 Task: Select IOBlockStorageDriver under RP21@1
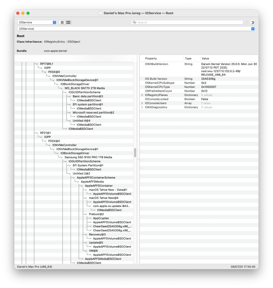coord(75,153)
